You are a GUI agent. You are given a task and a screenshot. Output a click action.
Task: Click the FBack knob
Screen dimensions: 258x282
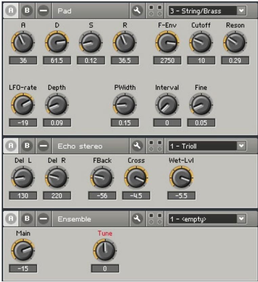(102, 178)
